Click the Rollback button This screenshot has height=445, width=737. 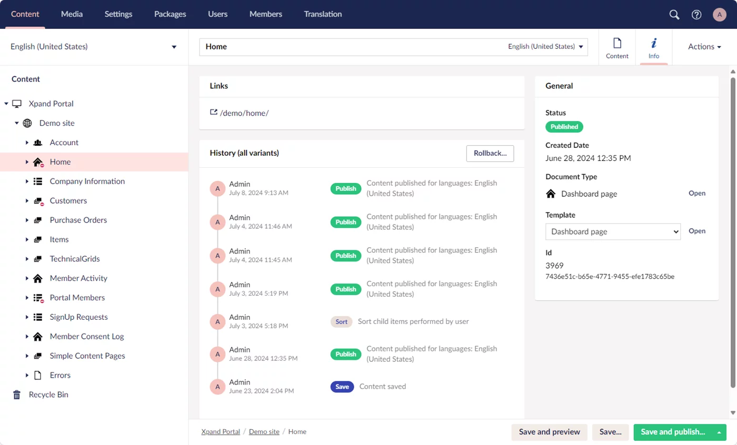(x=490, y=153)
